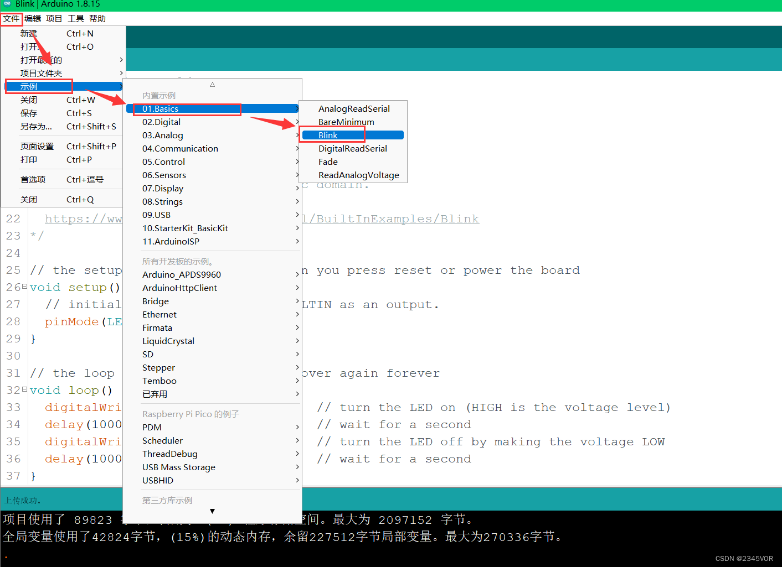Screen dimensions: 782x567
Task: Open USBHID examples entry
Action: point(213,480)
